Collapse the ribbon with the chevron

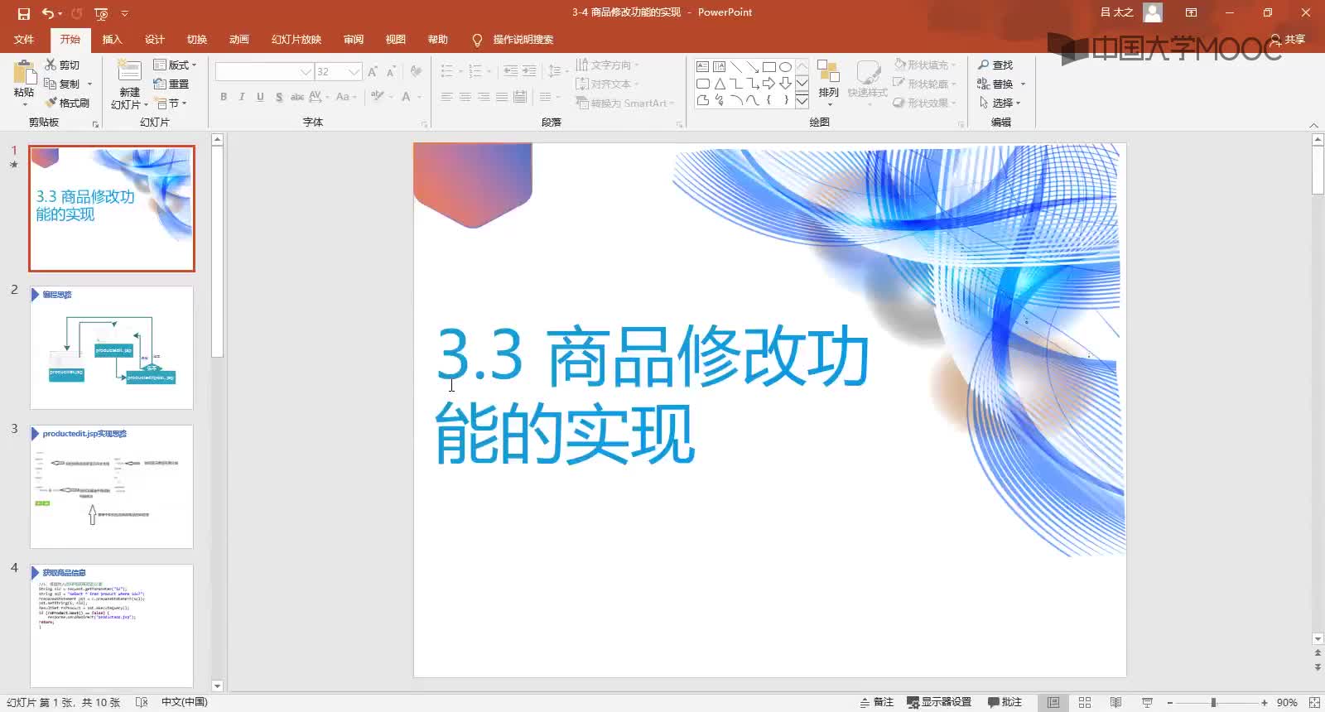(x=1313, y=124)
